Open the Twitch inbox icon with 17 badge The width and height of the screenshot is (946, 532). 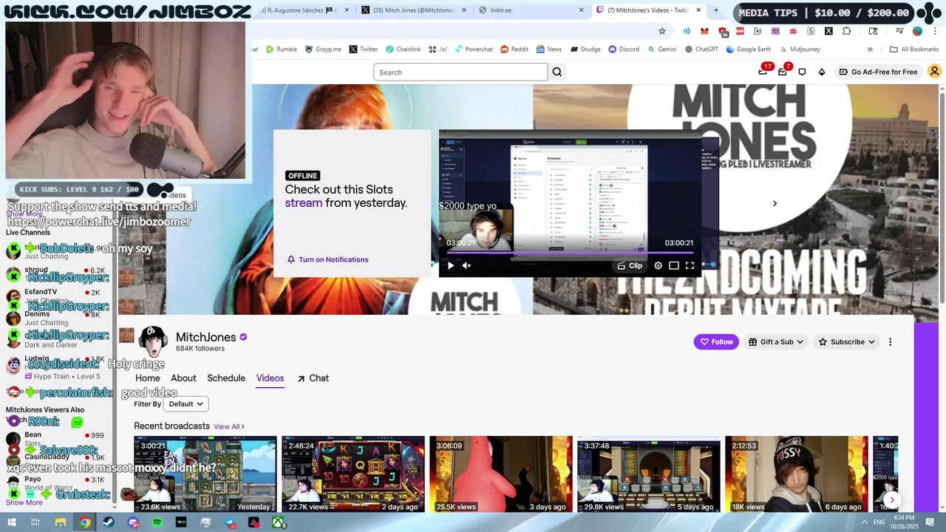pos(763,72)
